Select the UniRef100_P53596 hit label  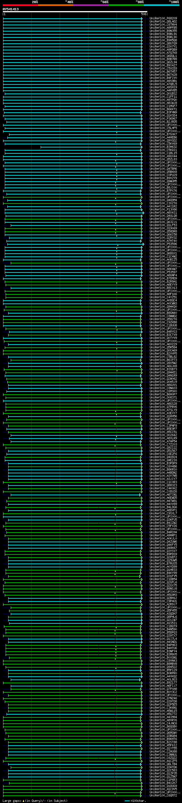[163, 244]
